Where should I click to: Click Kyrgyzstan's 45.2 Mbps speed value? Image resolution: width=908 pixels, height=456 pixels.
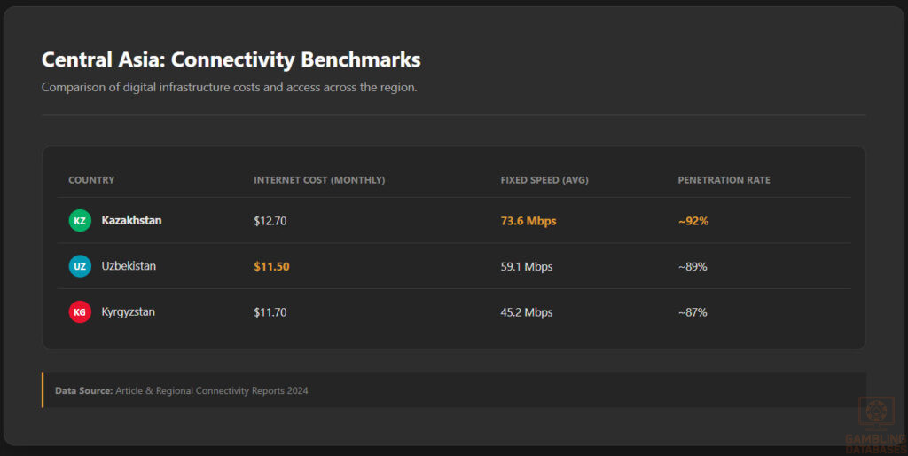tap(527, 312)
